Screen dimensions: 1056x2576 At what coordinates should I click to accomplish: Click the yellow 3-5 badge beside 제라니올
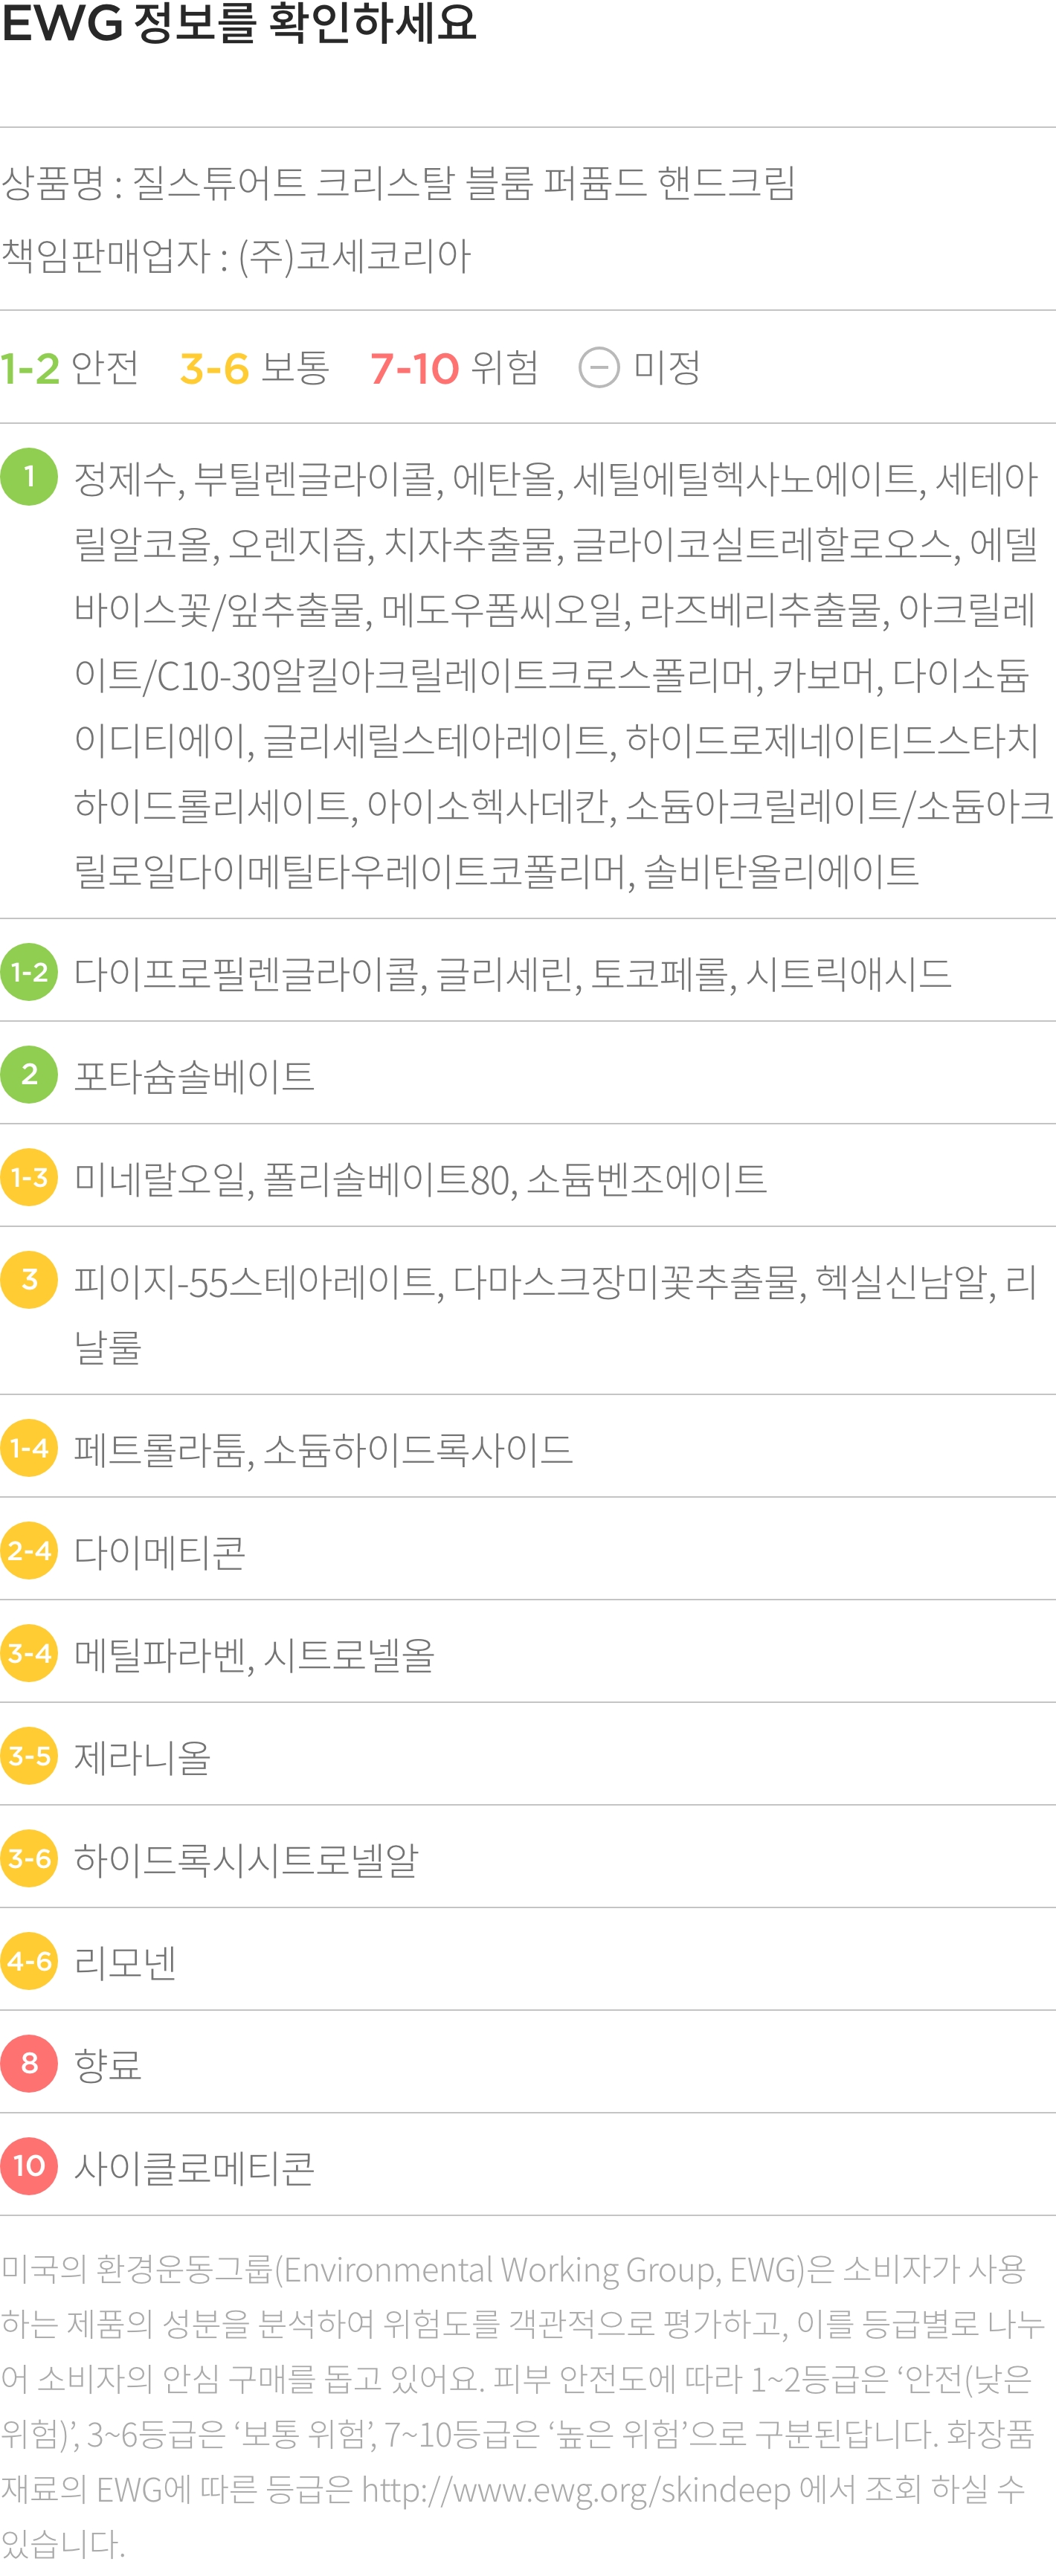29,1756
